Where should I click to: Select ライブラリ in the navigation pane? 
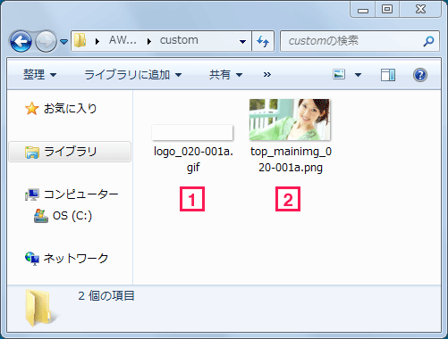(x=70, y=152)
